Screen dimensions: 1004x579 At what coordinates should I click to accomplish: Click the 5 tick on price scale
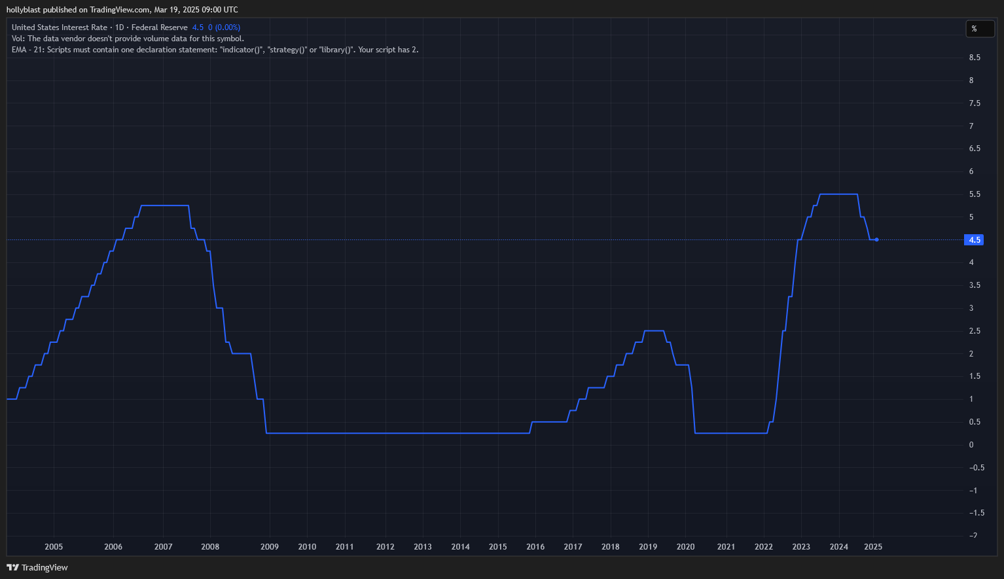point(971,217)
